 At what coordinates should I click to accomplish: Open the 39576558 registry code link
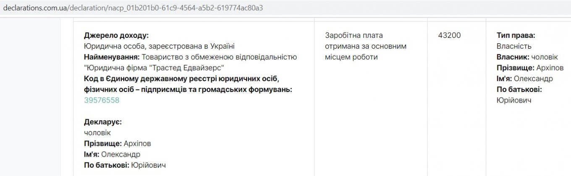point(102,100)
